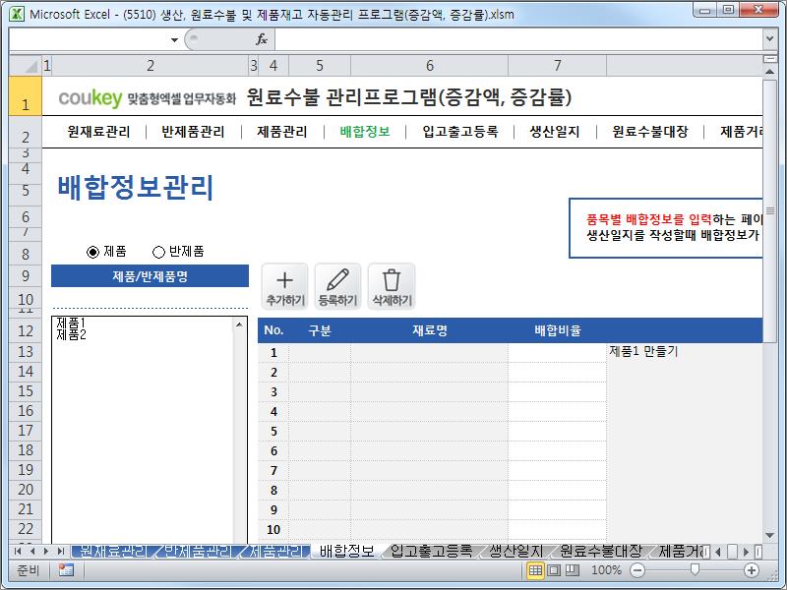
Task: Click the No. 1 row cell
Action: click(x=273, y=353)
